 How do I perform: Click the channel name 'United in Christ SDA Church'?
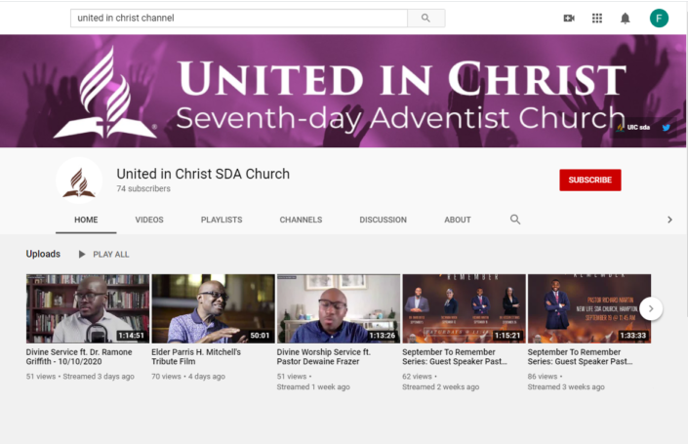click(x=203, y=174)
